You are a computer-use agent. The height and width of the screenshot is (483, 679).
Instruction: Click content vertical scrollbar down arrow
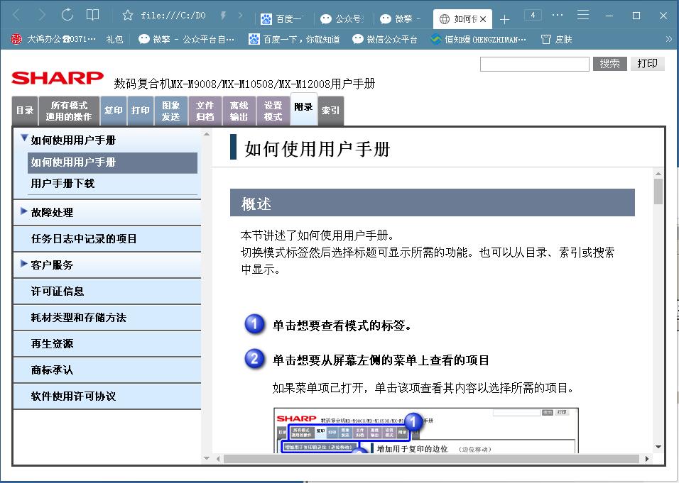click(658, 447)
